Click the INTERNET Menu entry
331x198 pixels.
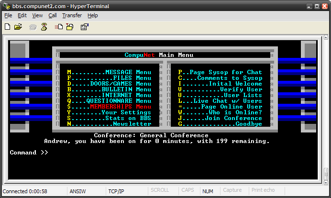tap(109, 95)
